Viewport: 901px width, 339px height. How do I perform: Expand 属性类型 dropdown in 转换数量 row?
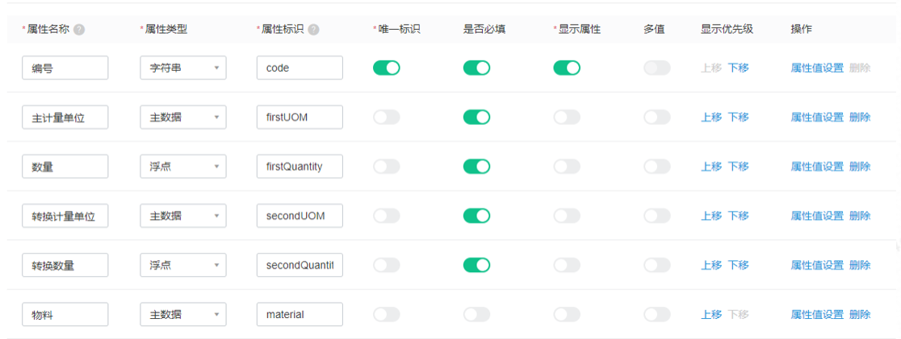(183, 265)
